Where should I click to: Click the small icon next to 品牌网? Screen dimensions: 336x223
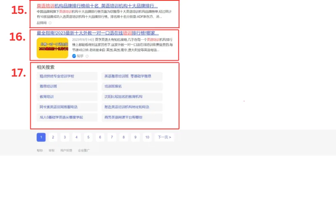(50, 23)
